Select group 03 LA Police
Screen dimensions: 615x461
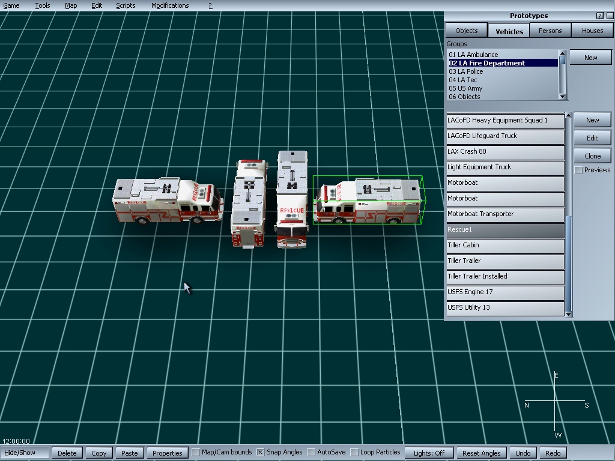(x=503, y=71)
